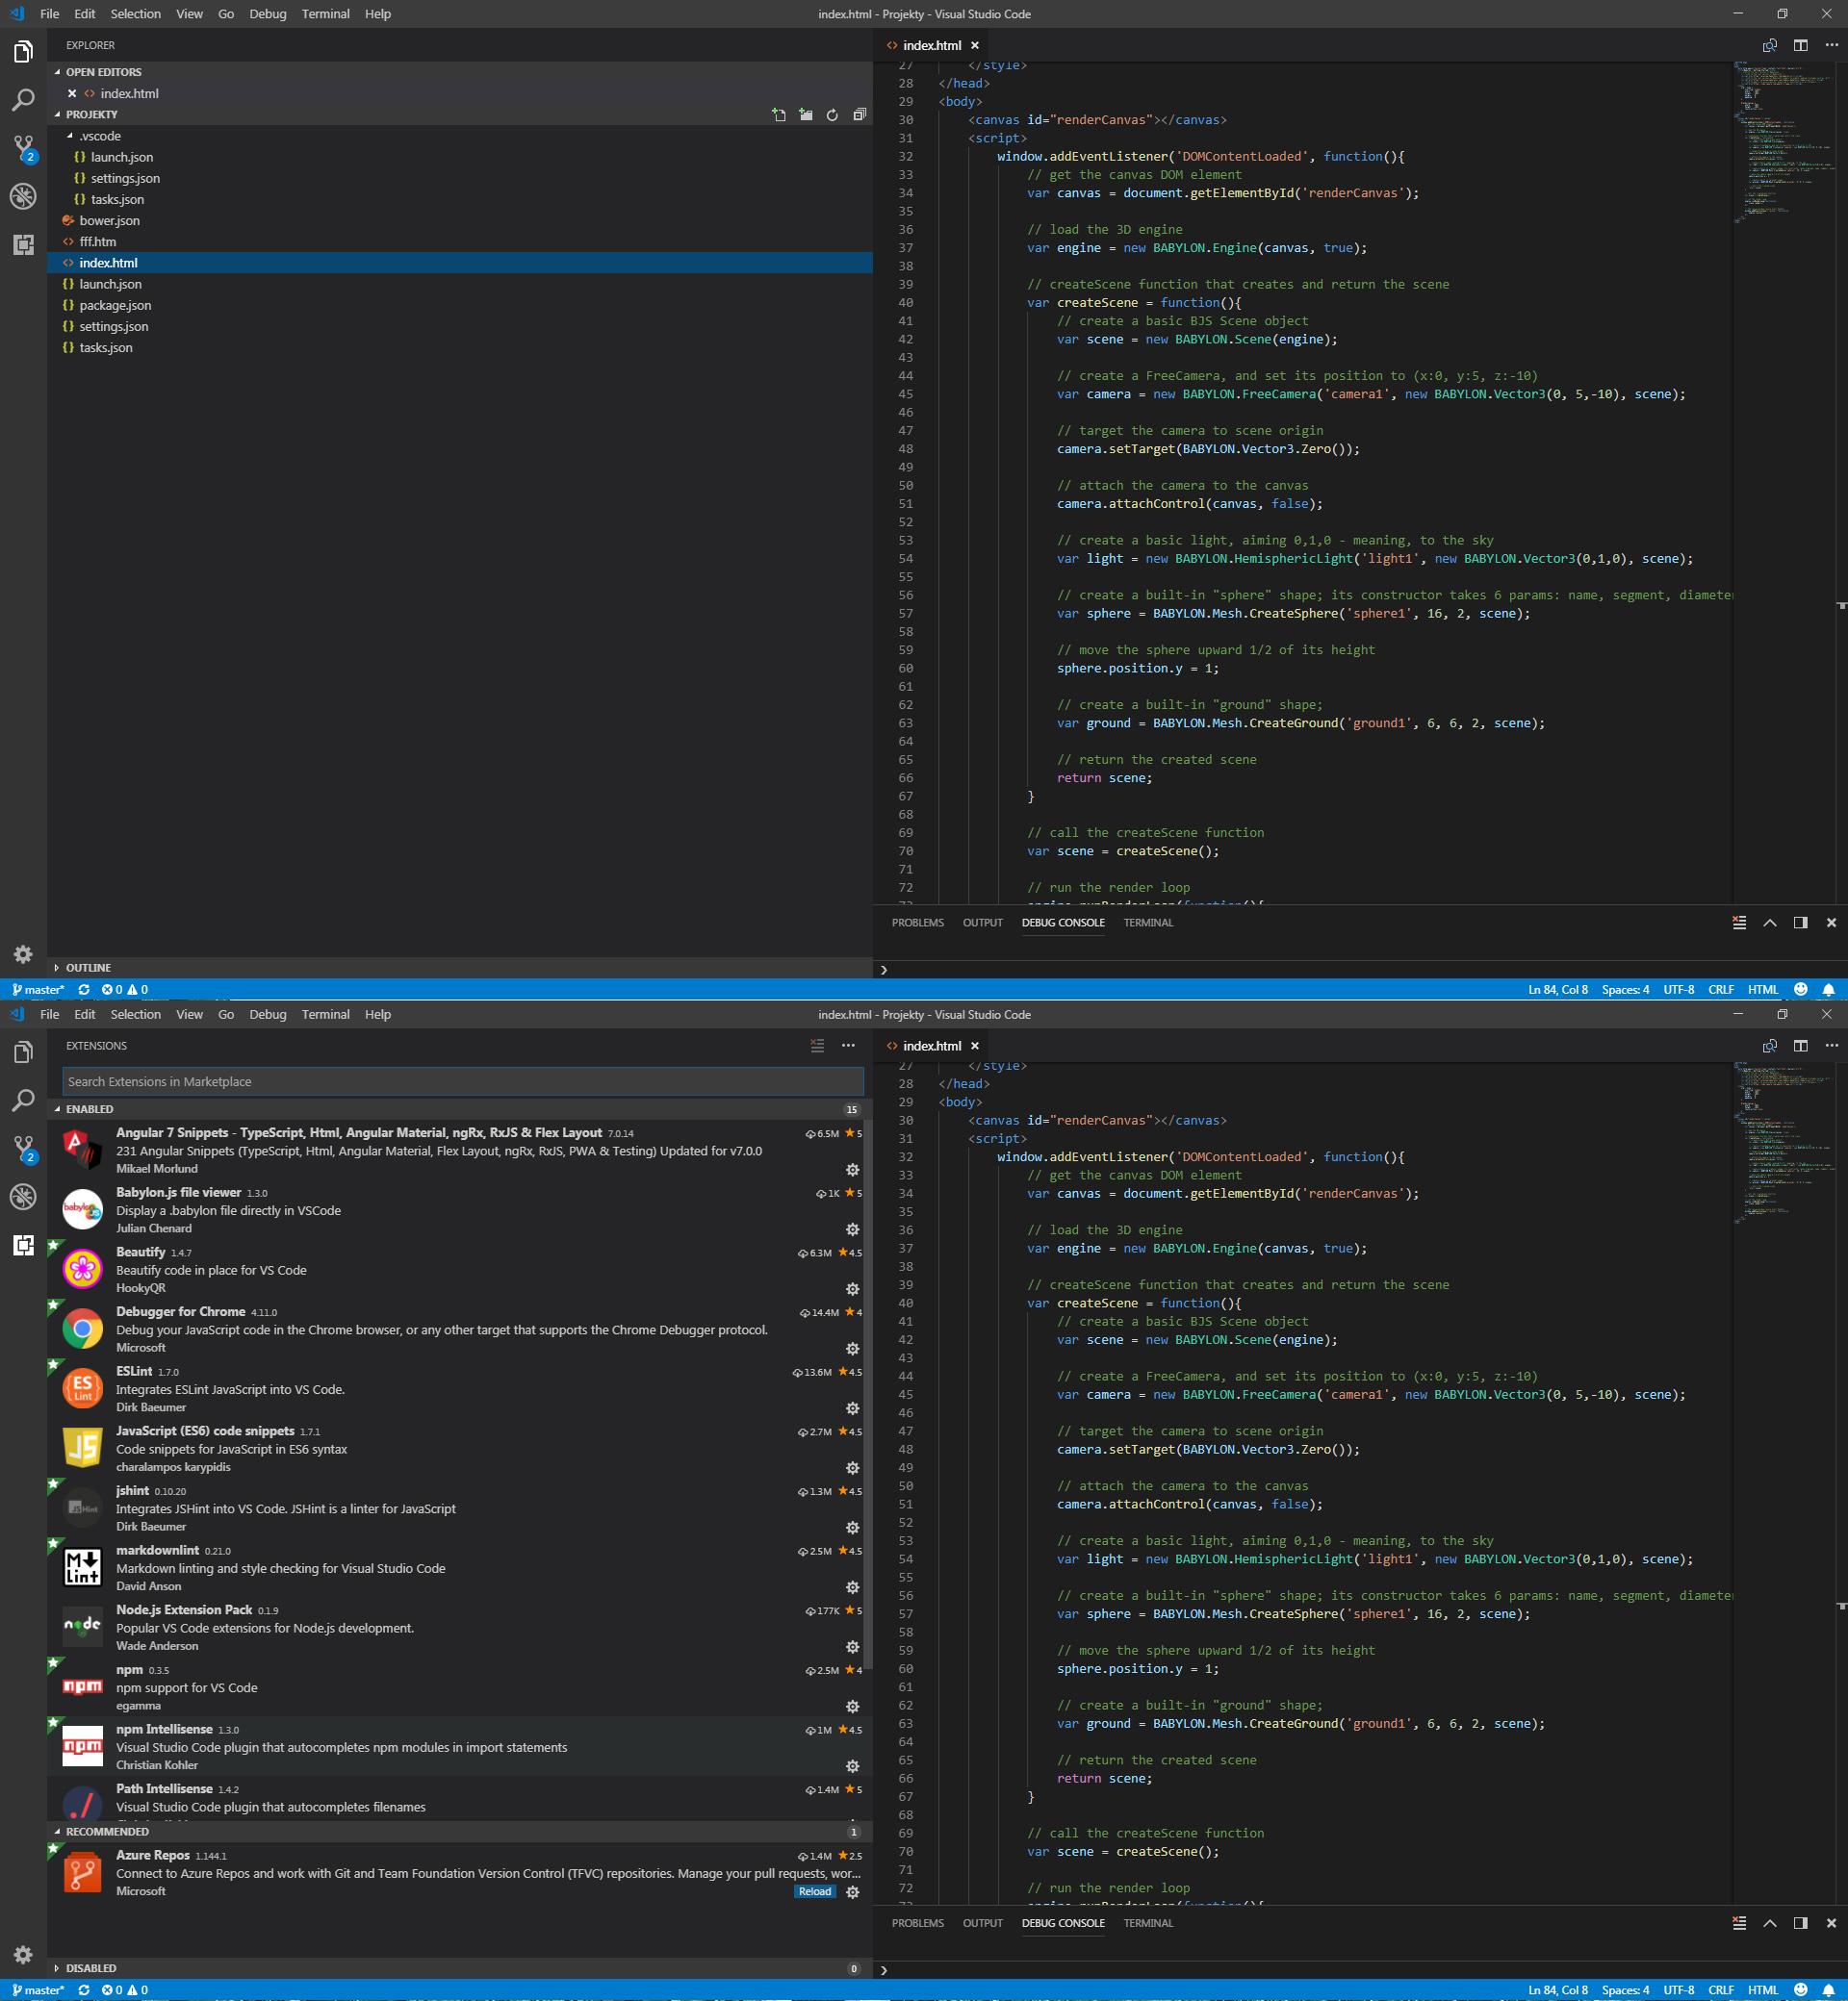Click CRLF end-of-line in bottom window
The width and height of the screenshot is (1848, 2001).
pos(1720,1990)
